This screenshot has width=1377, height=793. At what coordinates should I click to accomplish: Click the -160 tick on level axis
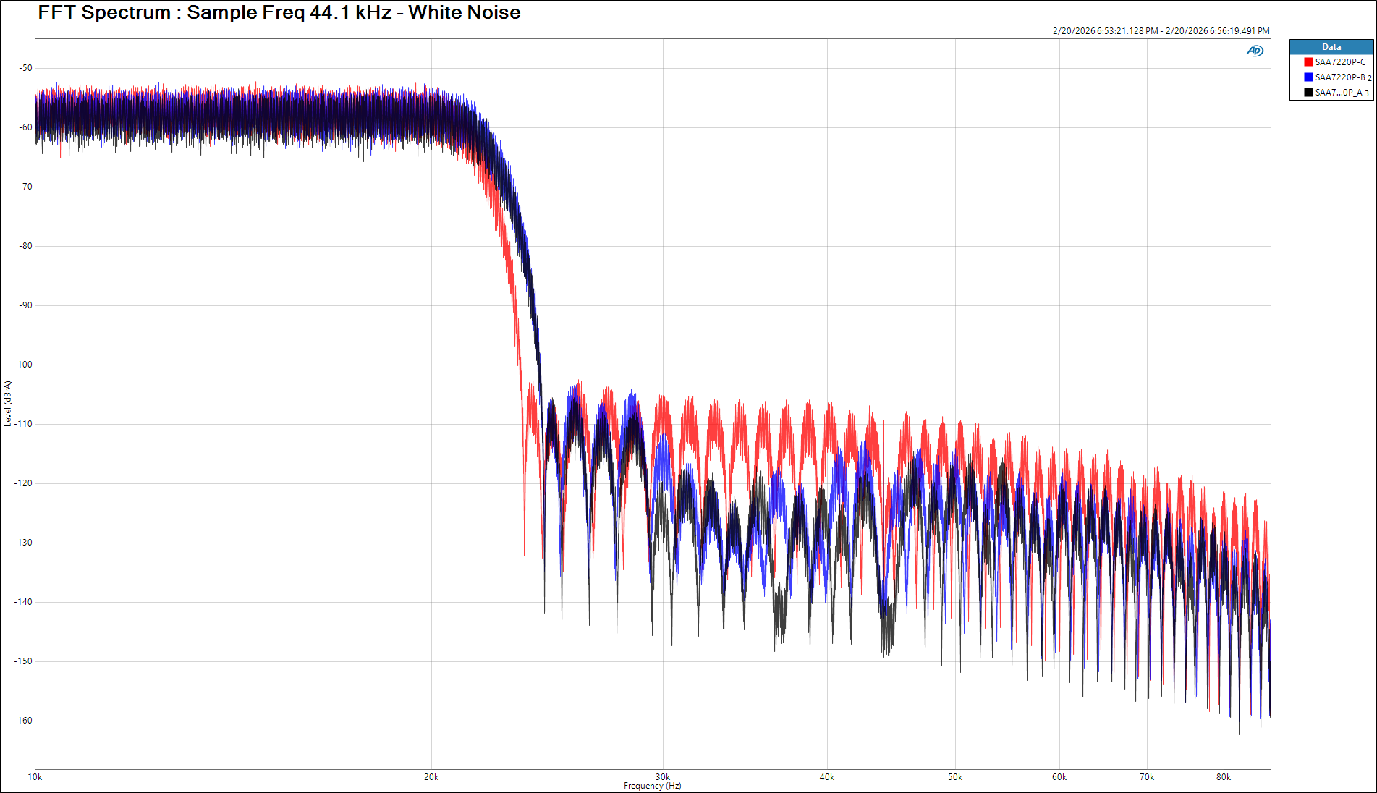click(24, 721)
